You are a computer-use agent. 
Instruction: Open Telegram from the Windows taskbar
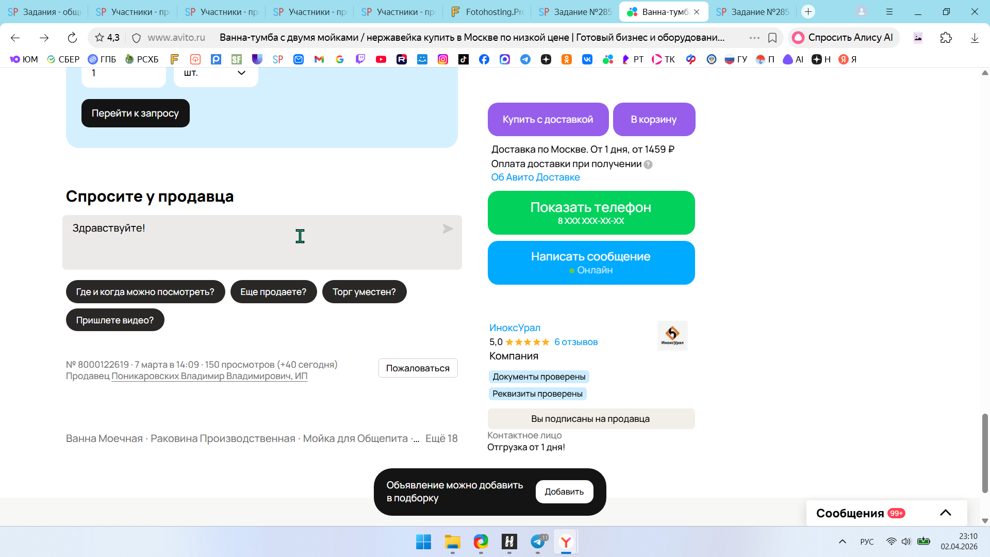tap(538, 542)
